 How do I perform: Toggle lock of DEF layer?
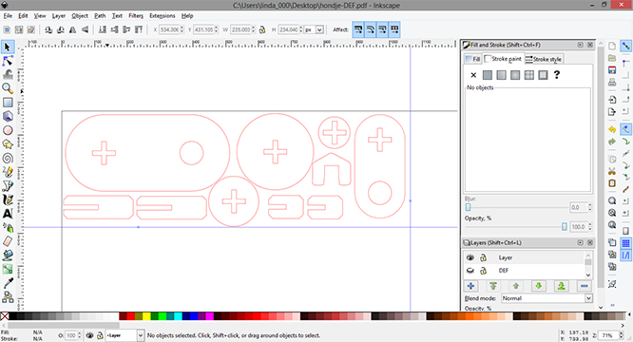(x=483, y=271)
